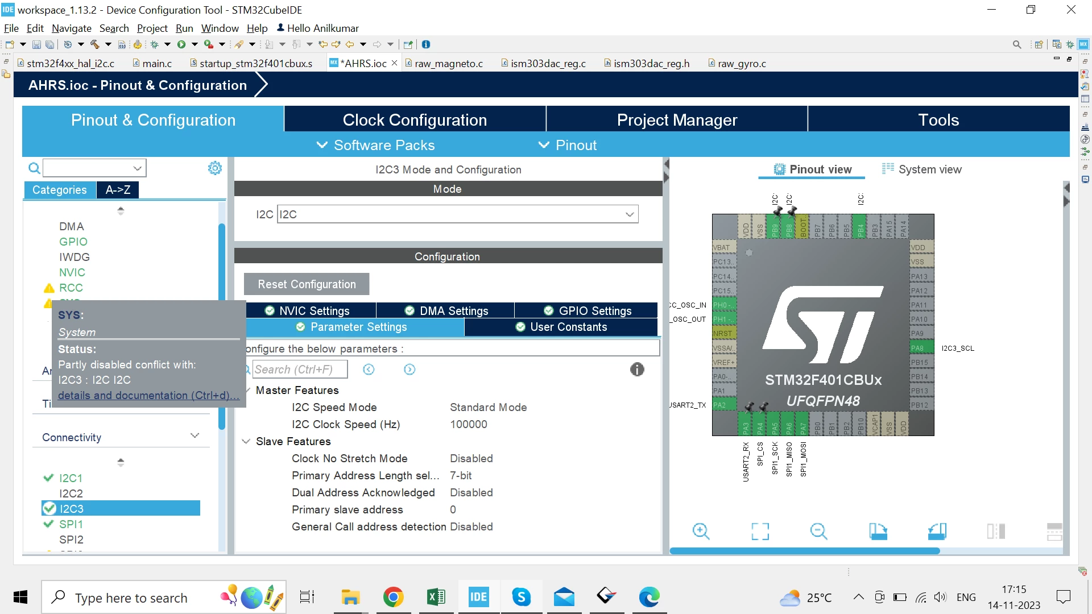Click the New file toolbar icon
Screen dimensions: 1092x614
click(10, 44)
